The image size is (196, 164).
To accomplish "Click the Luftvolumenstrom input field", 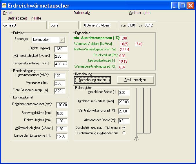I will (61, 76).
